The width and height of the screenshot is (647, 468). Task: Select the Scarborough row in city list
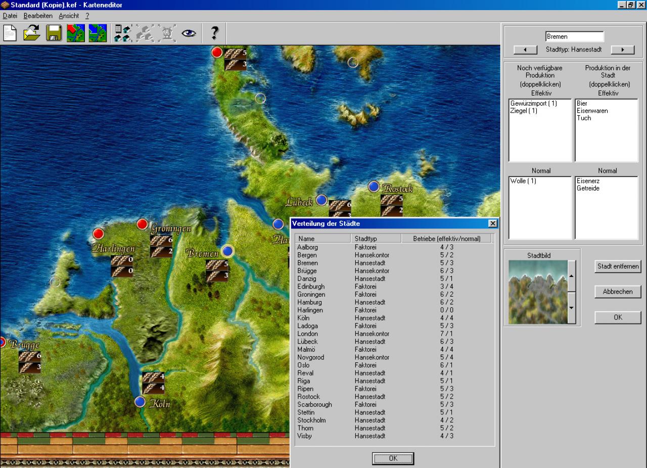pos(394,404)
